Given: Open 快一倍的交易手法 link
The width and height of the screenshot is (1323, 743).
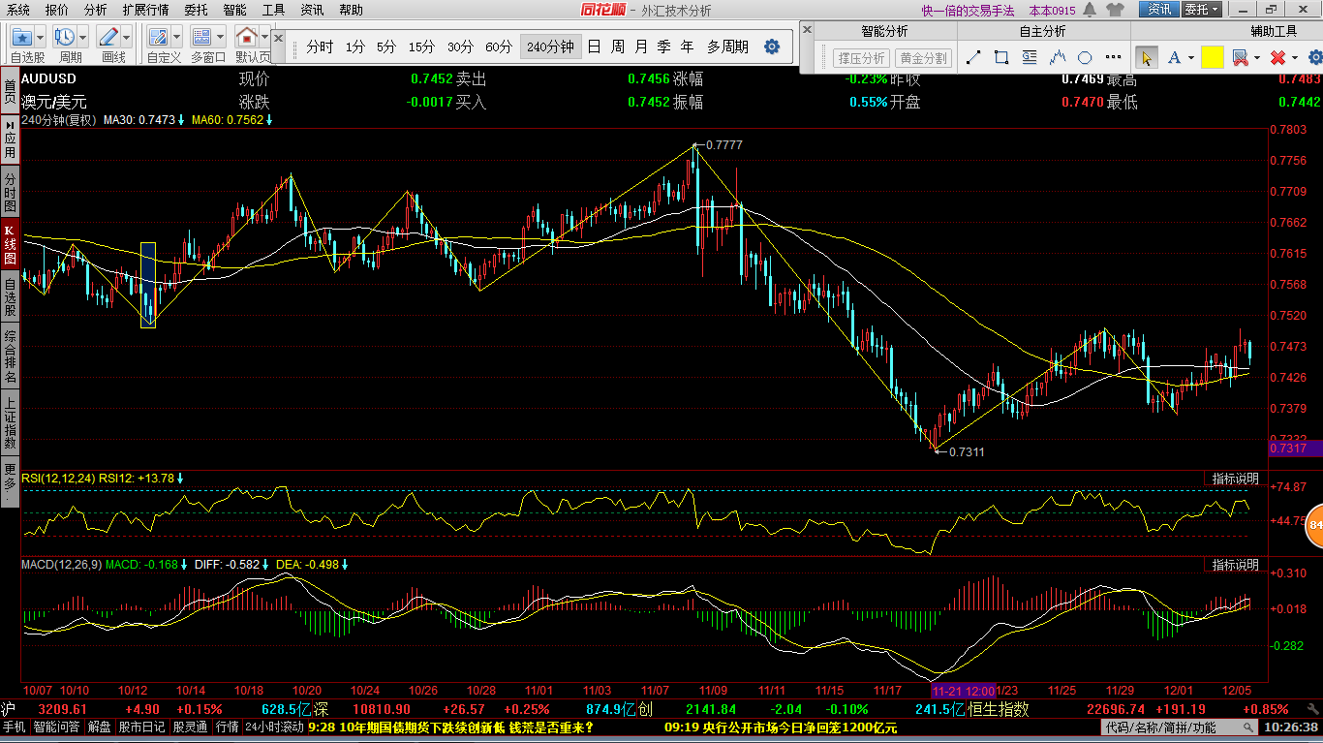Looking at the screenshot, I should point(968,10).
